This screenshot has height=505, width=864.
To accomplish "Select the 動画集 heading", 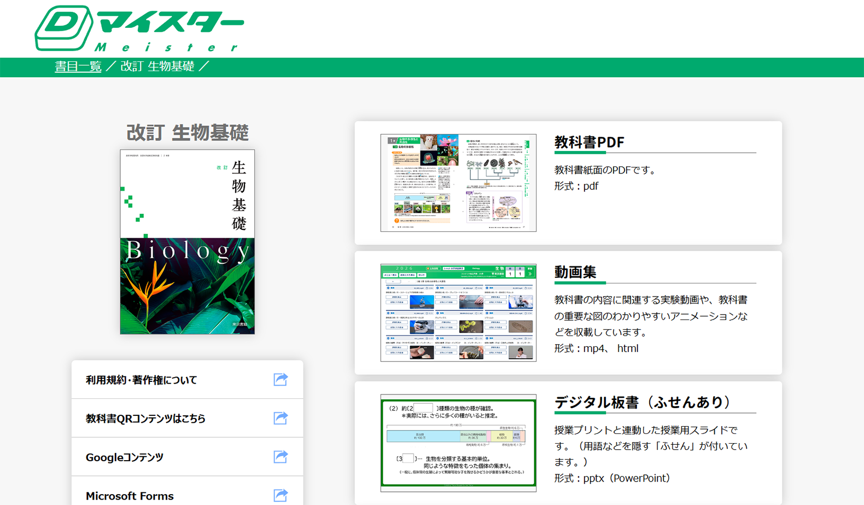I will click(575, 272).
